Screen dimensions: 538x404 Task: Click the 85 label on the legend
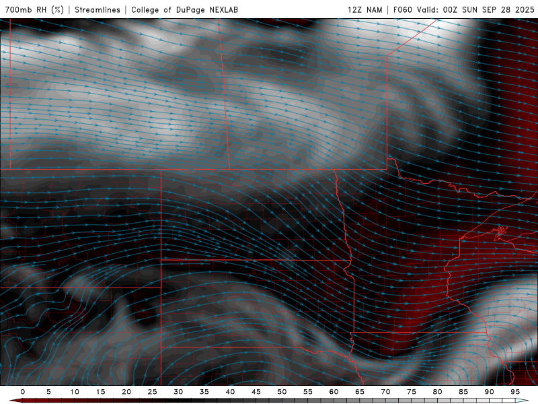coord(463,392)
